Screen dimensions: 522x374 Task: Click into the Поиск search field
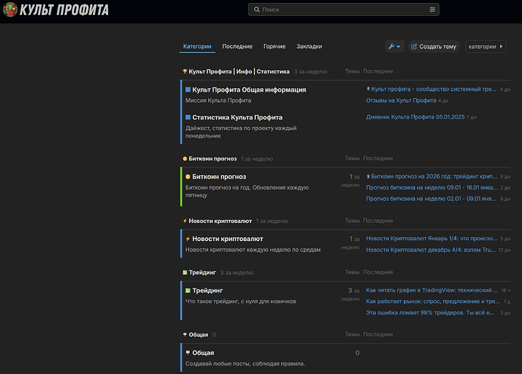pyautogui.click(x=340, y=10)
